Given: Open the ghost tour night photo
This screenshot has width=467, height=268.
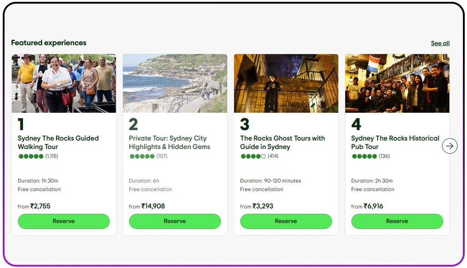Looking at the screenshot, I should tap(286, 83).
